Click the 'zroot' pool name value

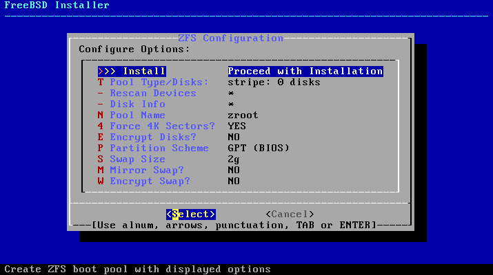pyautogui.click(x=243, y=115)
